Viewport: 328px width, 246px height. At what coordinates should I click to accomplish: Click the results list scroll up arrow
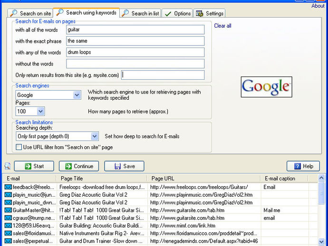[321, 178]
